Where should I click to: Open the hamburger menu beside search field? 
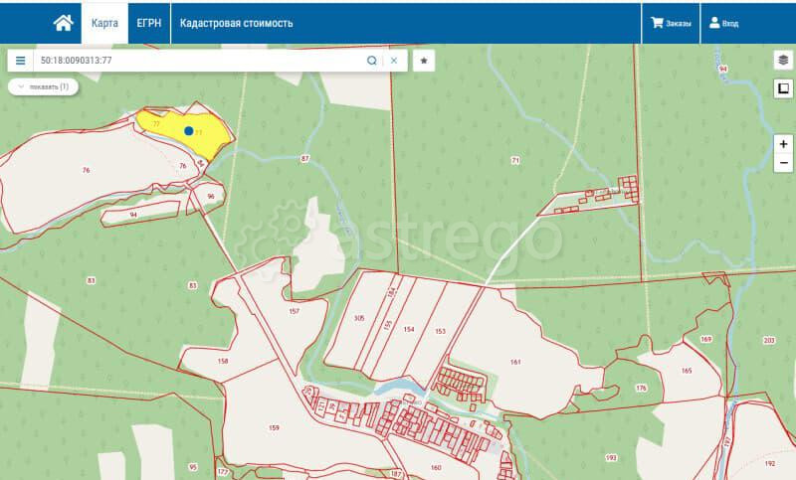20,61
